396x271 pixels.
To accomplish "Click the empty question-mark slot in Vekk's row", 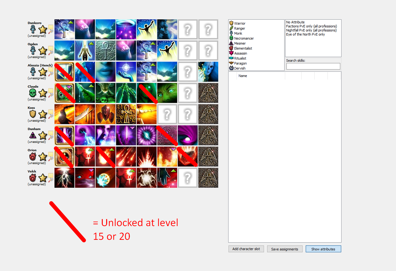I will pyautogui.click(x=188, y=178).
